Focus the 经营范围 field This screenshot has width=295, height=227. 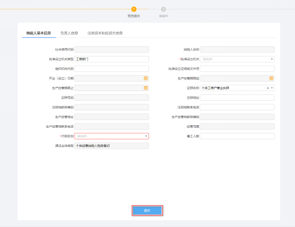[237, 126]
